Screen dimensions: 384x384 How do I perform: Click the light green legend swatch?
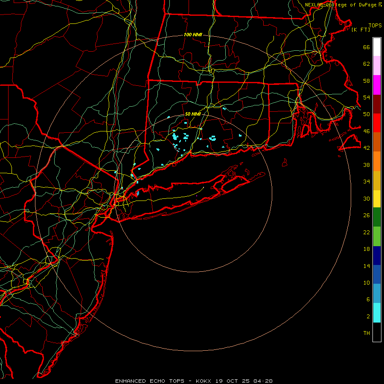click(377, 236)
